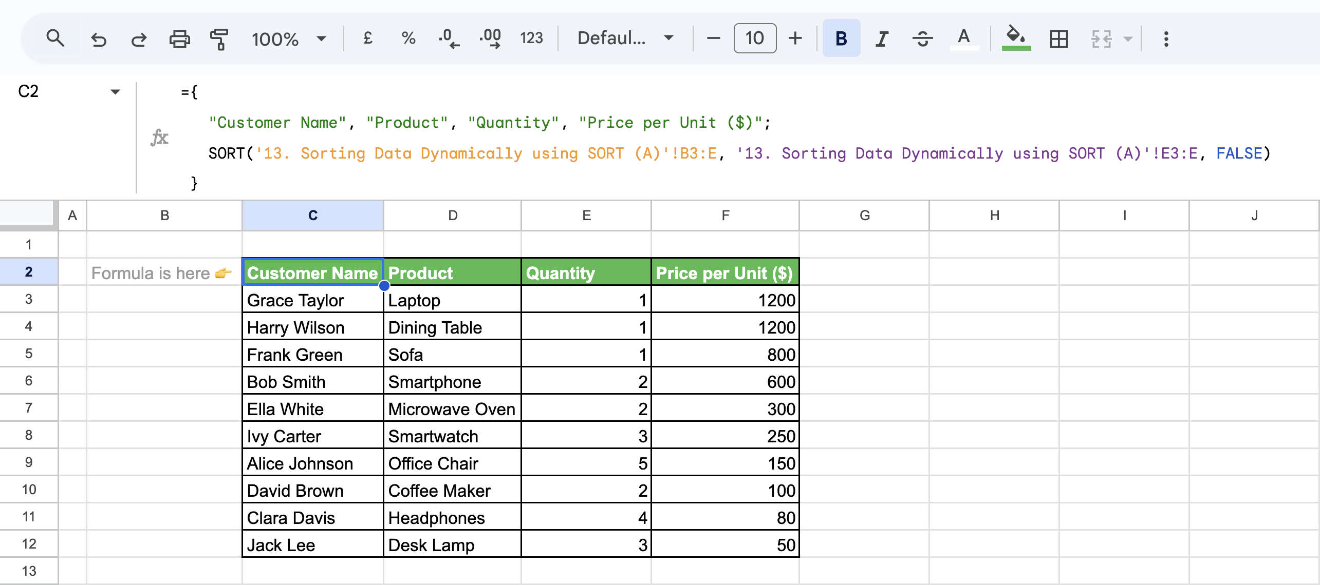Screen dimensions: 1320x585
Task: Open the 123 number format menu
Action: [x=531, y=38]
